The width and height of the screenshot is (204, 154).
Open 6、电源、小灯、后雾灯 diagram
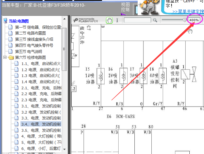(41, 148)
